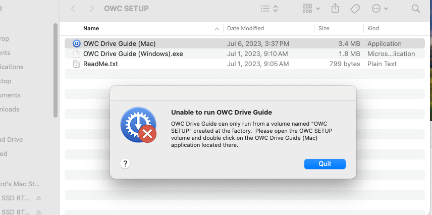Screen dimensions: 432x215
Task: Select the OWC Drive Guide (Mac) app icon
Action: (x=76, y=43)
